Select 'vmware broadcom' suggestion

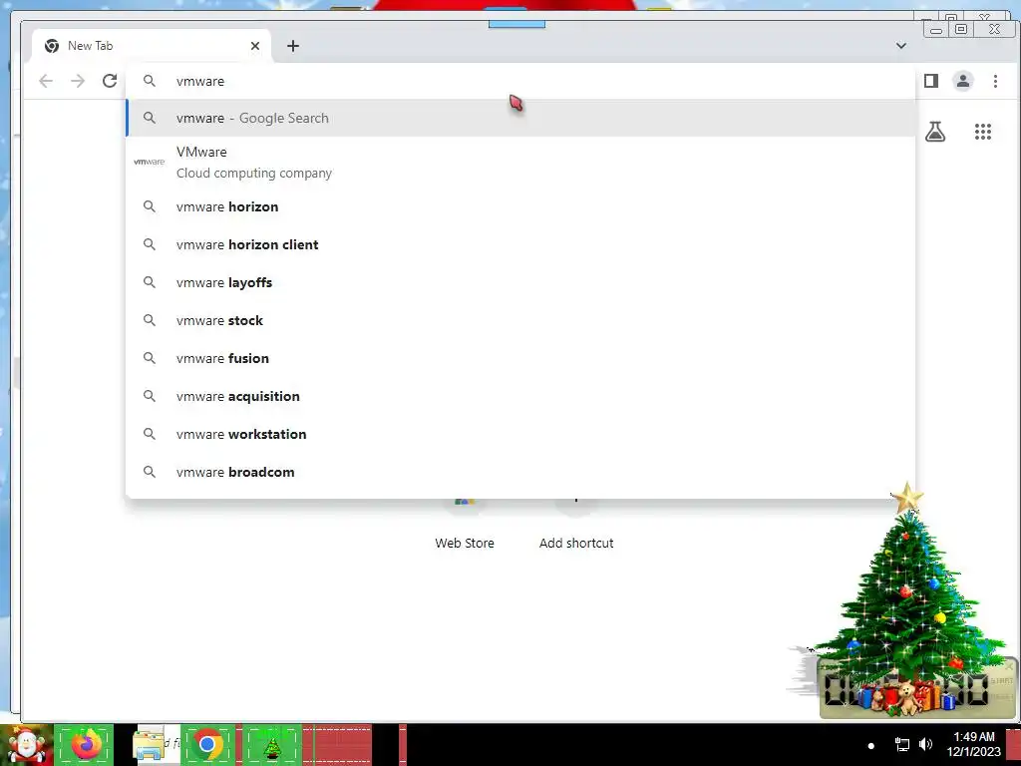(x=520, y=471)
